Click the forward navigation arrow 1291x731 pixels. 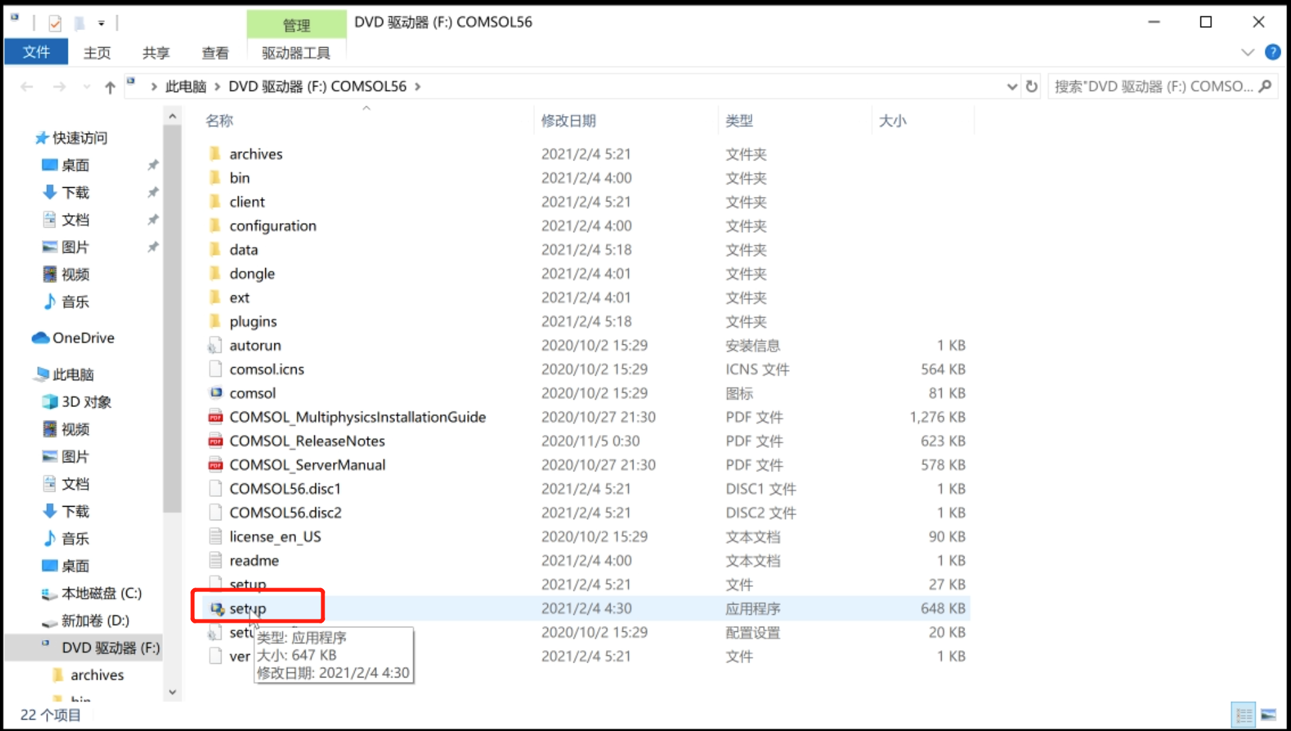[59, 87]
